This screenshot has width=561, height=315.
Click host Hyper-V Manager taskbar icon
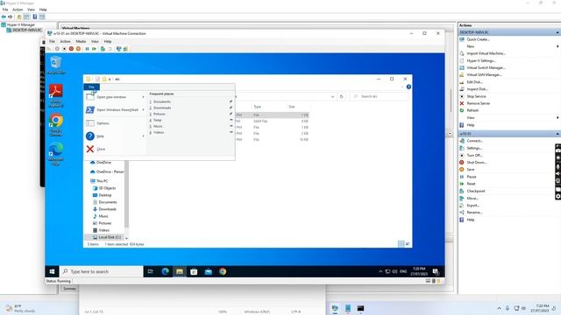click(x=335, y=308)
